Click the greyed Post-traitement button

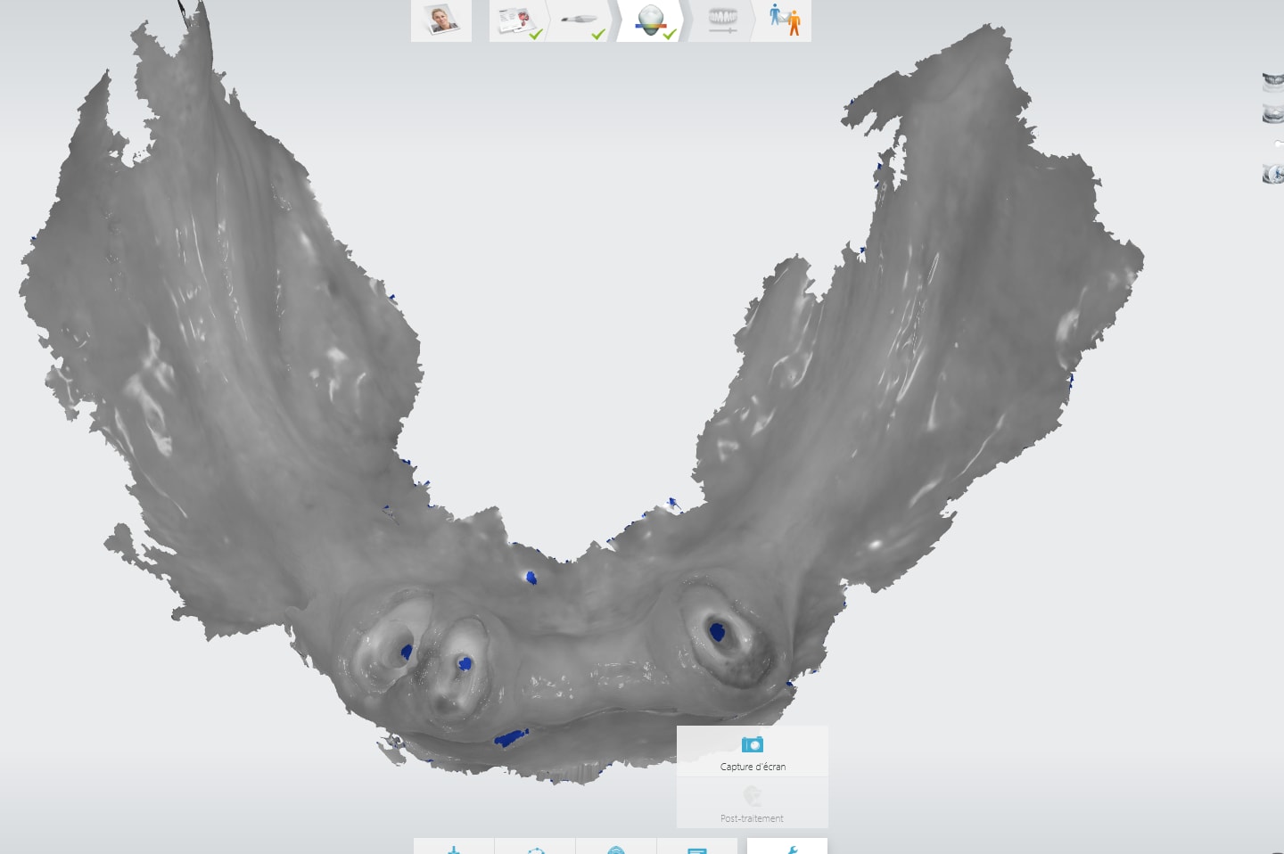point(752,803)
